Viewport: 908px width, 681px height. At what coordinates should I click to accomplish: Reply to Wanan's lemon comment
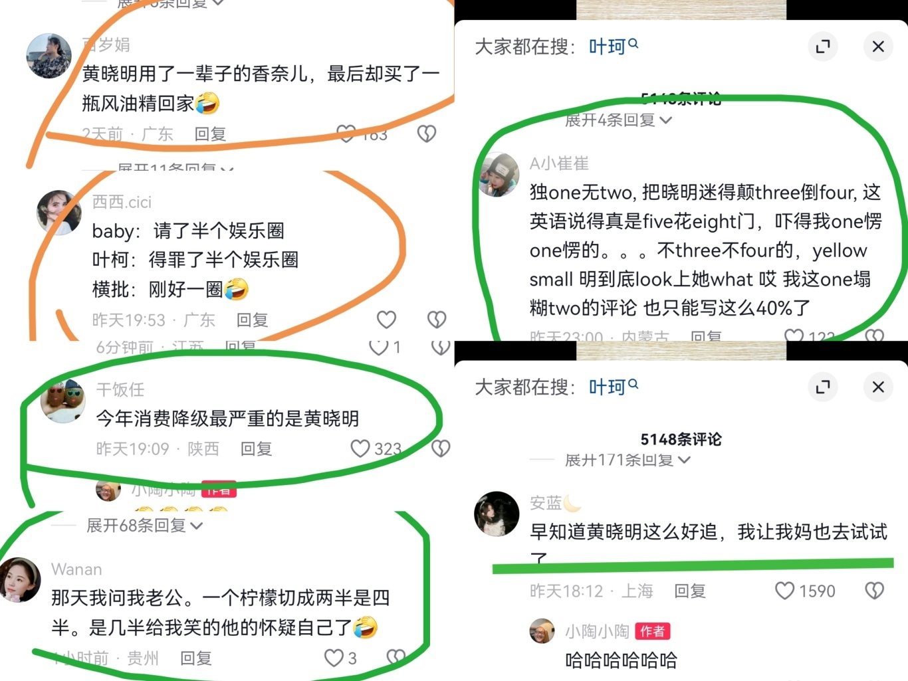coord(196,658)
